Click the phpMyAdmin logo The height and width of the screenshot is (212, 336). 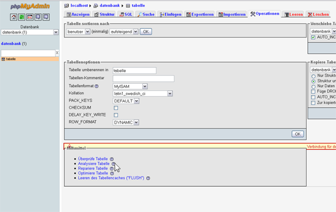coord(30,6)
